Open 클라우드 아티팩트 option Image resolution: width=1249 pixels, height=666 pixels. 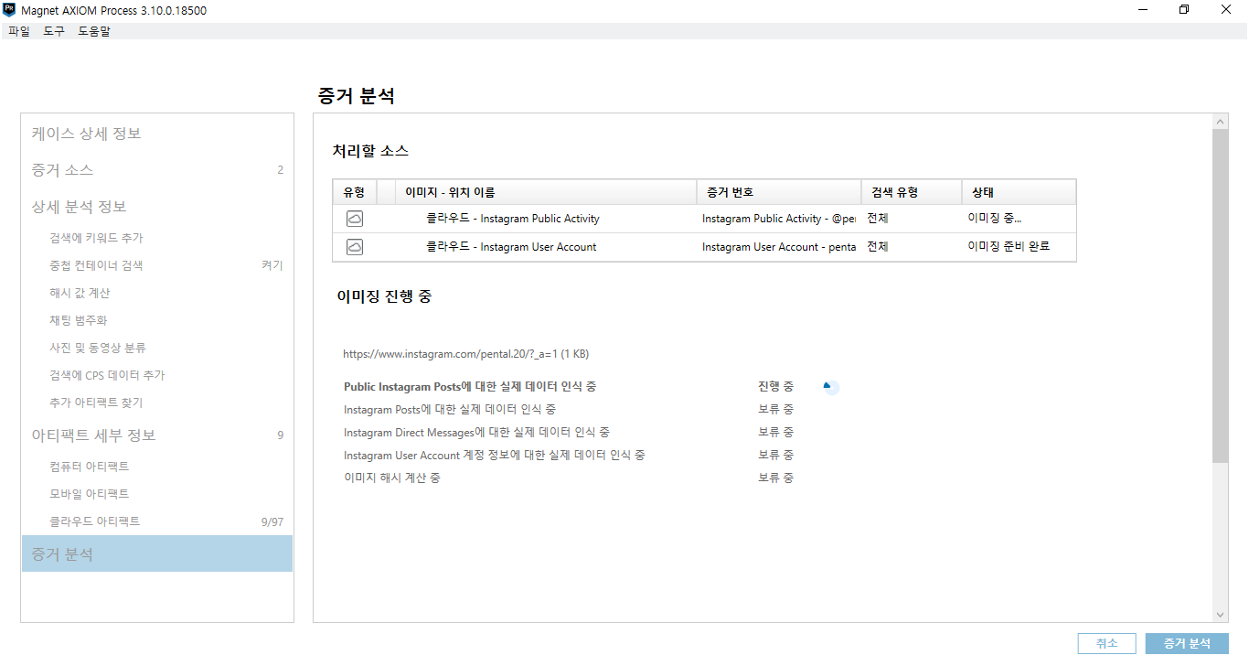tap(95, 521)
